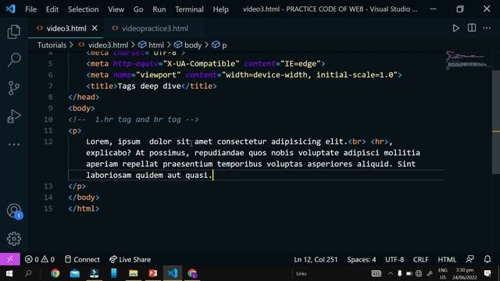Expand p breadcrumb
500x281 pixels.
tap(224, 45)
